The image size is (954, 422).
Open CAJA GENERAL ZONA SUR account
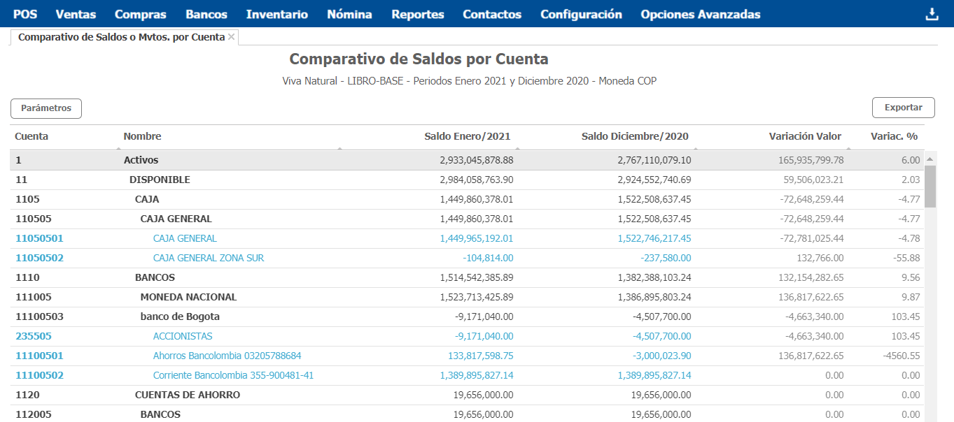tap(208, 258)
